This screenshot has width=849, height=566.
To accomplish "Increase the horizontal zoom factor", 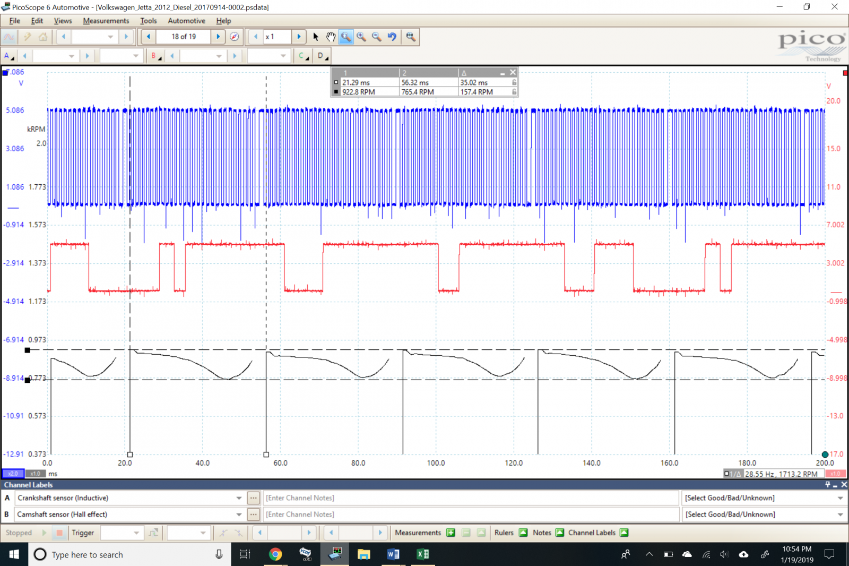I will 299,37.
